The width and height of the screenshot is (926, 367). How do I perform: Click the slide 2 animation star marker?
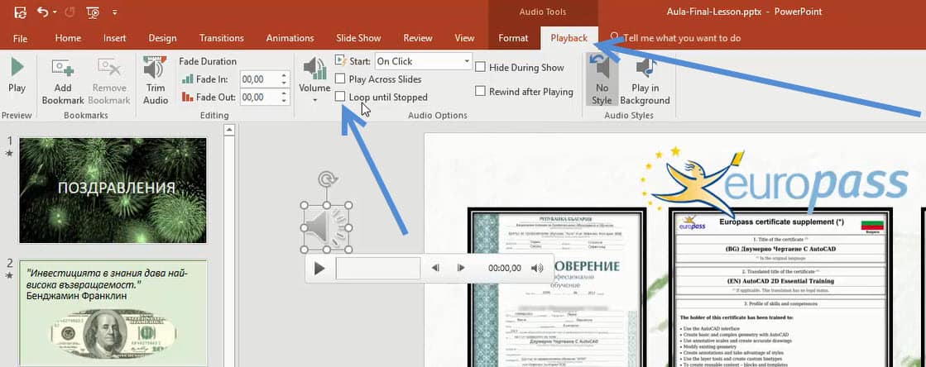coord(9,275)
